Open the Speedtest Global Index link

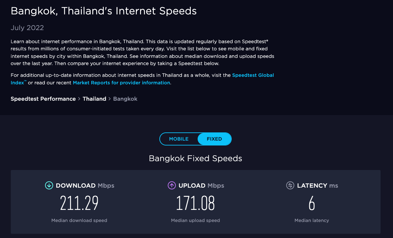(x=253, y=75)
